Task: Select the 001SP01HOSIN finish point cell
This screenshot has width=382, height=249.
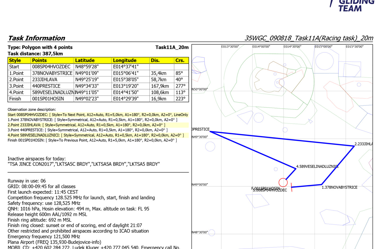Action: (48, 99)
